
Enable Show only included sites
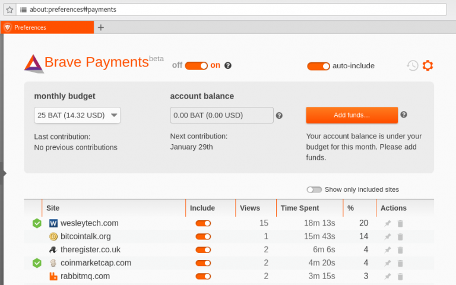pyautogui.click(x=314, y=189)
